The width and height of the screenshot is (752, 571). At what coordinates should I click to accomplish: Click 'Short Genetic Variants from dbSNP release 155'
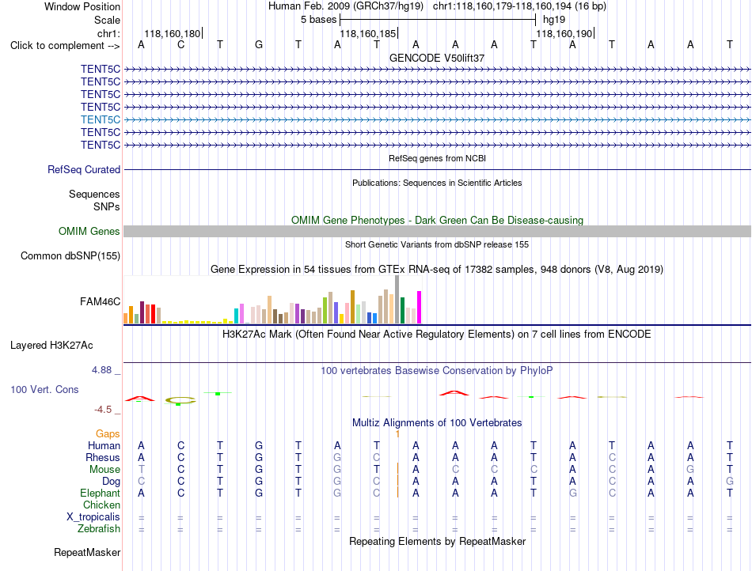437,244
